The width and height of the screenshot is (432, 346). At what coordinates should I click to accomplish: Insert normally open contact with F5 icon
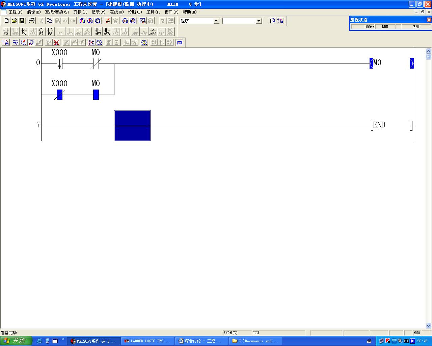click(6, 32)
